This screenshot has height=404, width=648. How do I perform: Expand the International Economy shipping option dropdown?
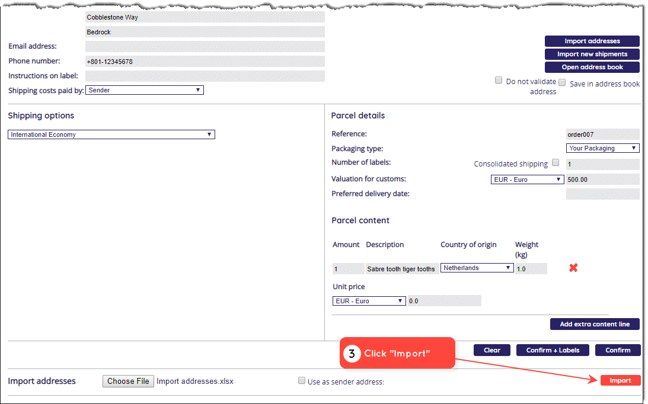click(x=111, y=134)
